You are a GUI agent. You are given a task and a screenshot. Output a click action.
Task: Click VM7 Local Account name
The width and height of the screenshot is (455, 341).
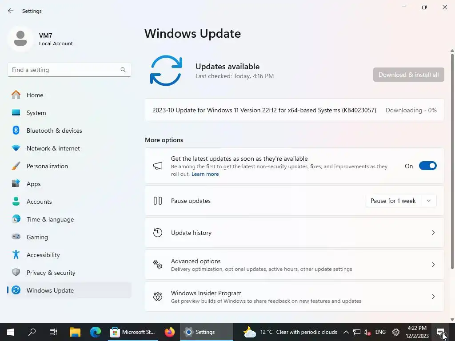(x=56, y=39)
